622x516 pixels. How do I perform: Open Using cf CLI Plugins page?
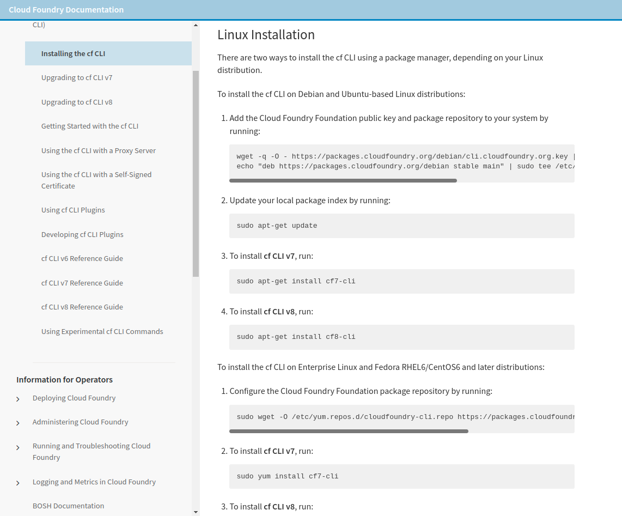click(x=73, y=210)
